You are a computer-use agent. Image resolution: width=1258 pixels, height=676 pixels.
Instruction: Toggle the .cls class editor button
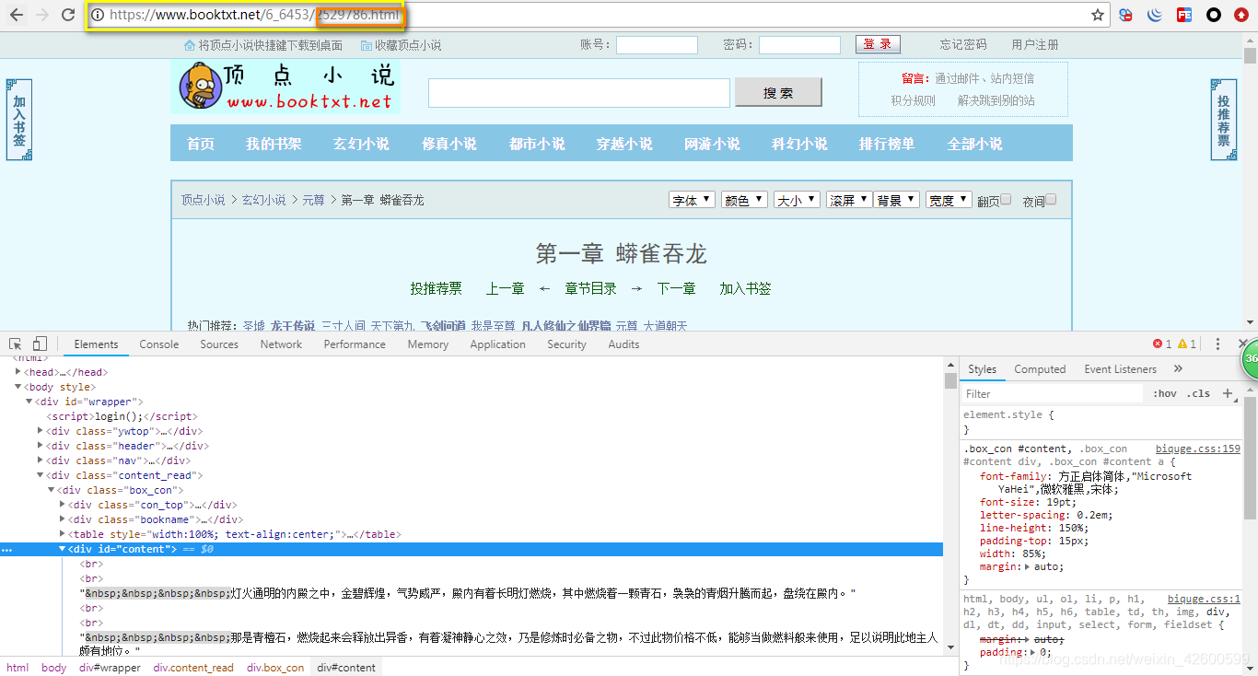(x=1199, y=393)
